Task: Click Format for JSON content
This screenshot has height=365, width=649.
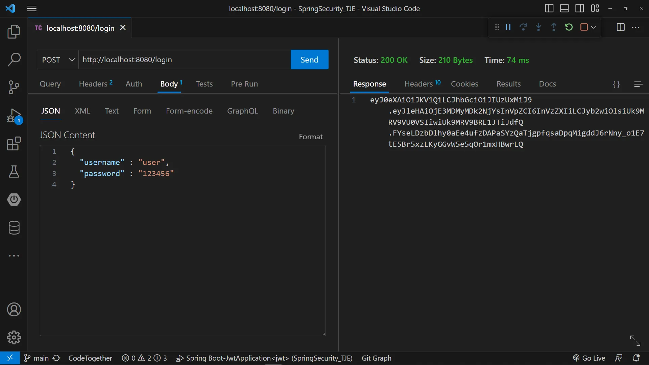Action: (311, 137)
